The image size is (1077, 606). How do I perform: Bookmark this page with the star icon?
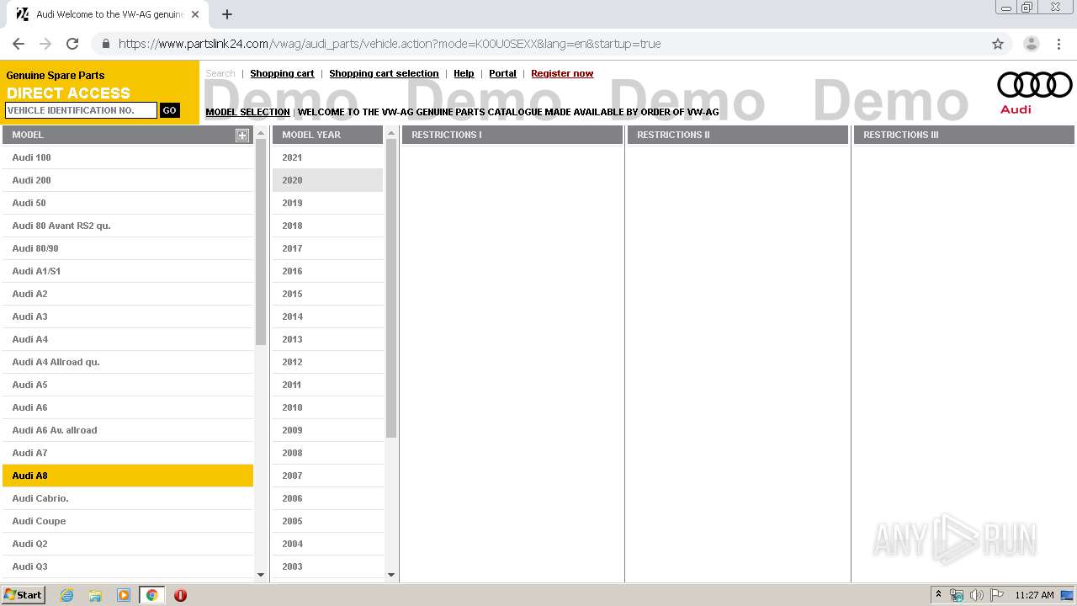(x=998, y=44)
